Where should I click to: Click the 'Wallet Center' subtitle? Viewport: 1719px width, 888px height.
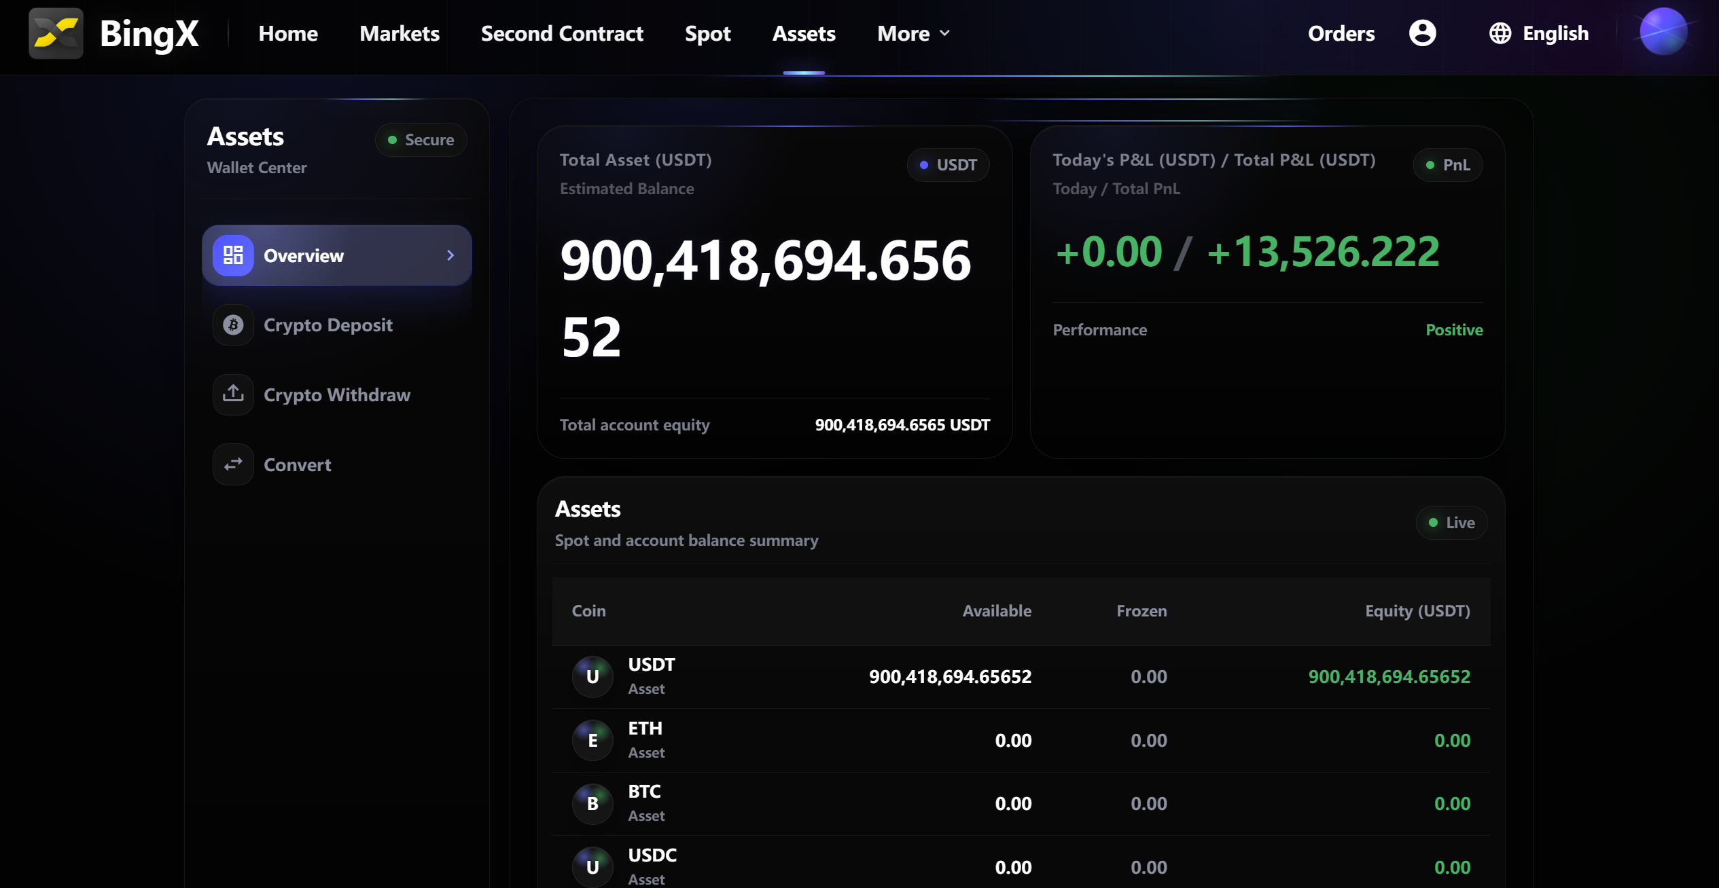tap(257, 168)
